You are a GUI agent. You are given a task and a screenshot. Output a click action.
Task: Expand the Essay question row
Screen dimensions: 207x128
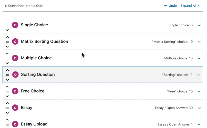pyautogui.click(x=199, y=108)
